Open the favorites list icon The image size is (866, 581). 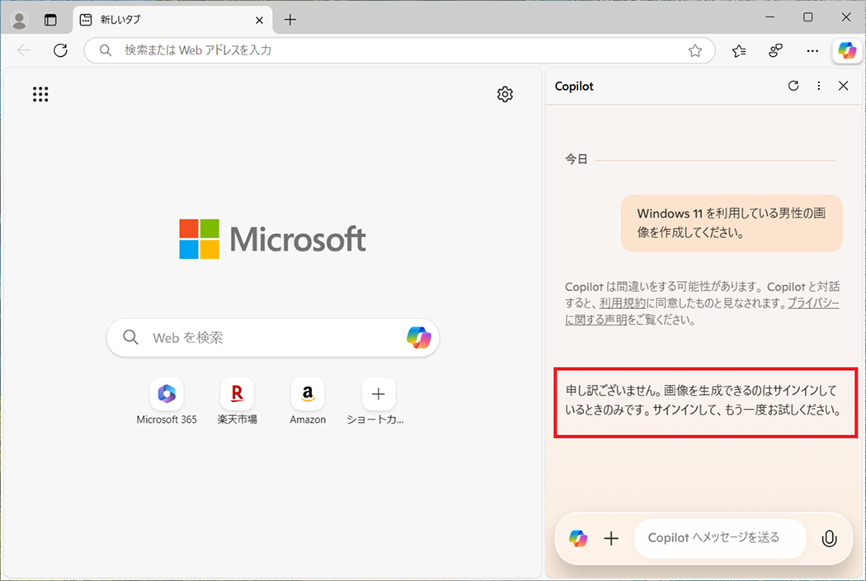pos(739,51)
